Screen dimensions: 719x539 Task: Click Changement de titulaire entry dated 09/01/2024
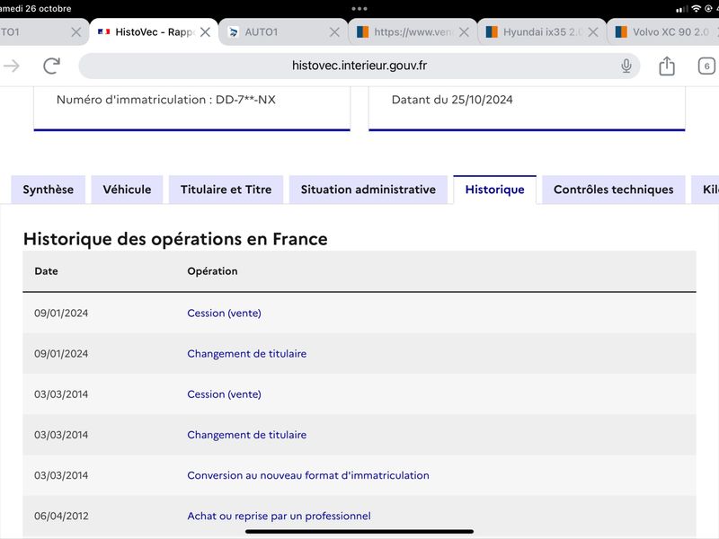(x=246, y=353)
